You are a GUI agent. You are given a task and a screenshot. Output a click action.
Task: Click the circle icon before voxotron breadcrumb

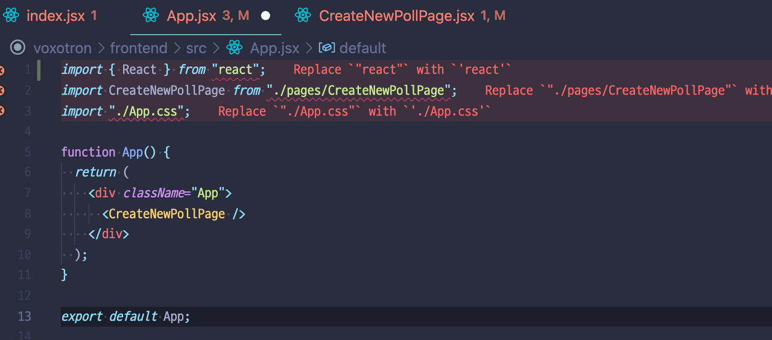pos(18,48)
